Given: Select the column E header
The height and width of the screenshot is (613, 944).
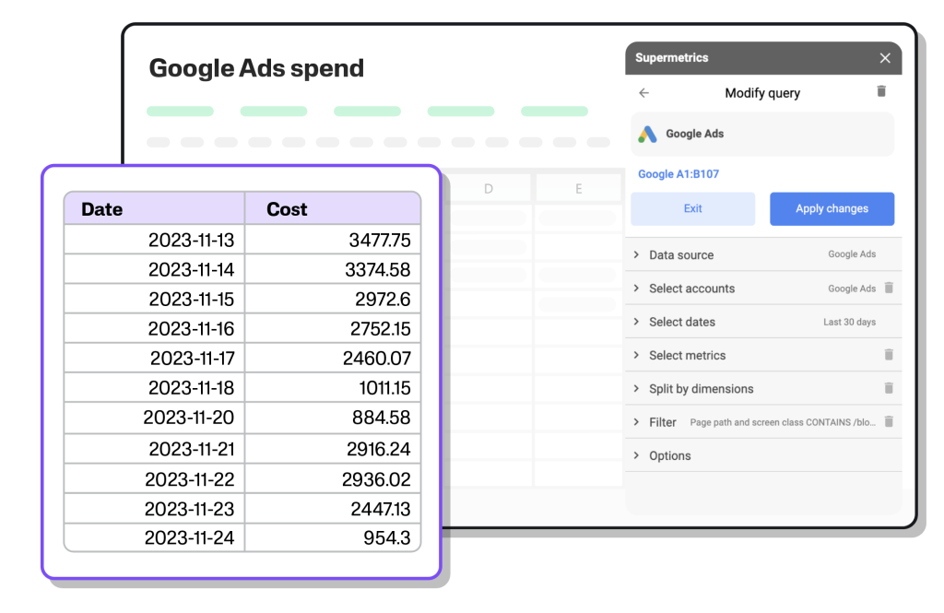Looking at the screenshot, I should click(579, 189).
